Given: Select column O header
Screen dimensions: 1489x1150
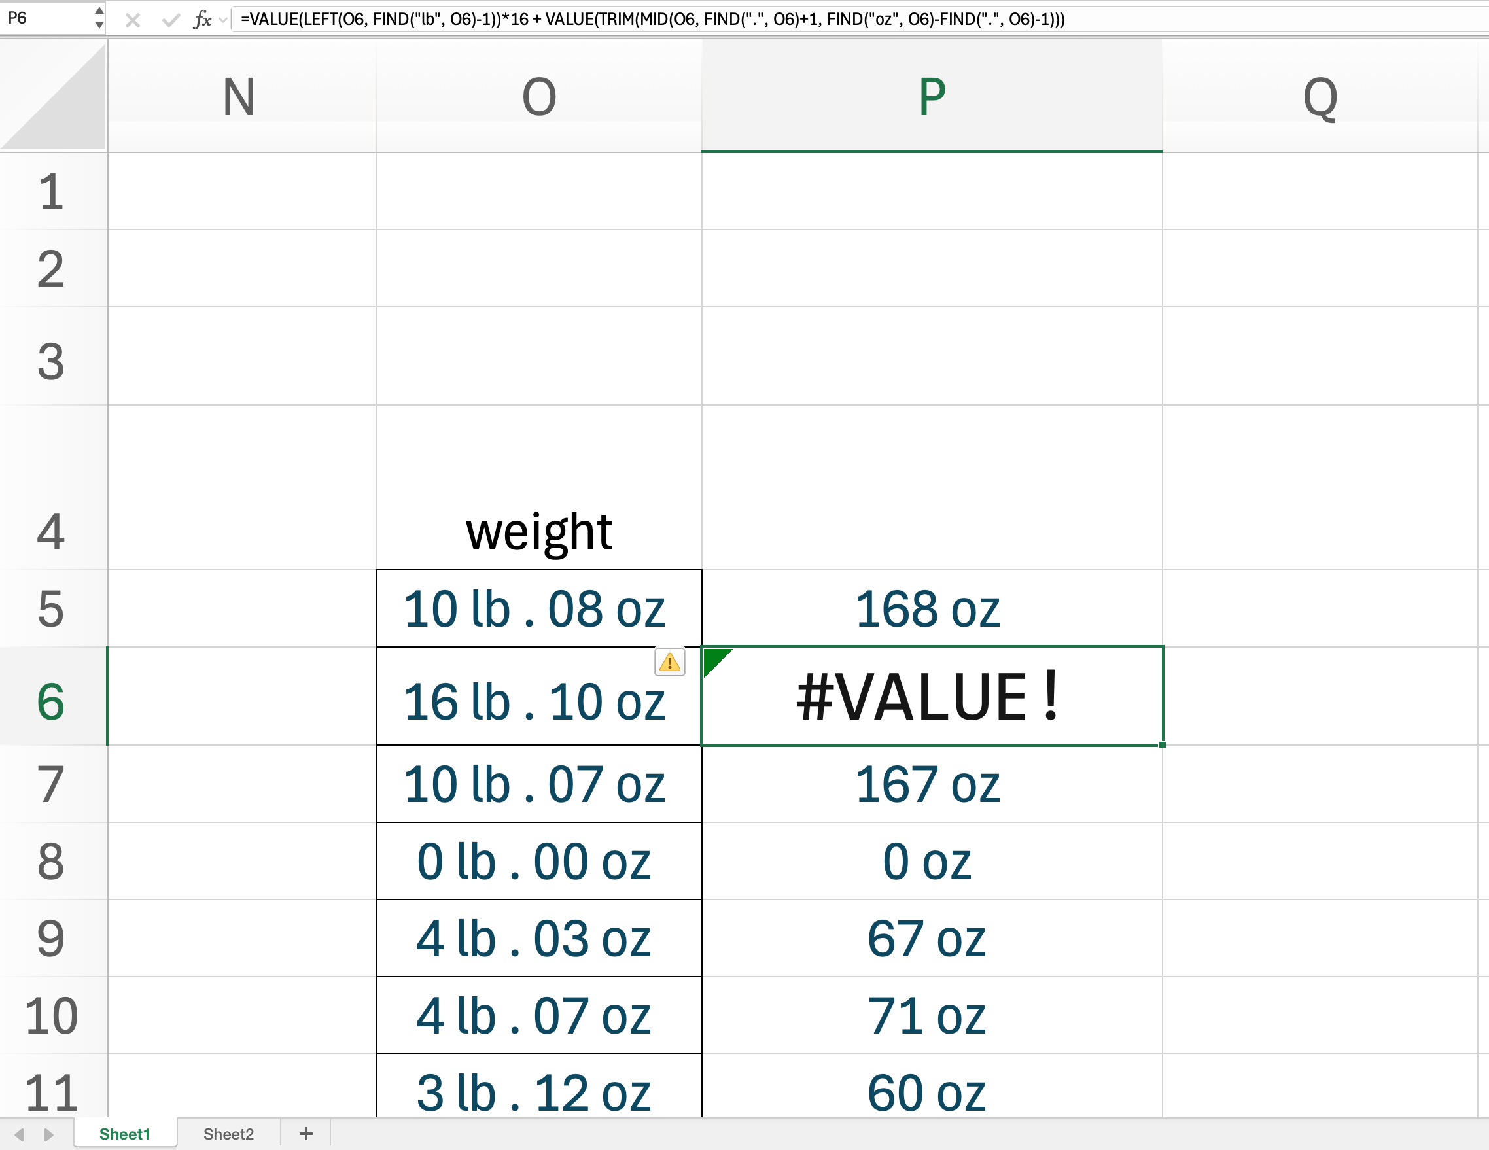Looking at the screenshot, I should pyautogui.click(x=538, y=96).
